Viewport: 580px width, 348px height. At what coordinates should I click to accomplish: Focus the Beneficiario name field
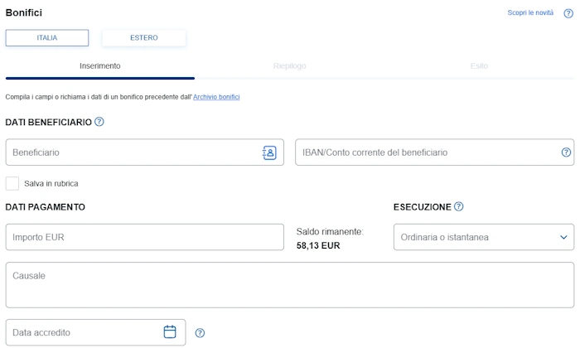pos(133,152)
